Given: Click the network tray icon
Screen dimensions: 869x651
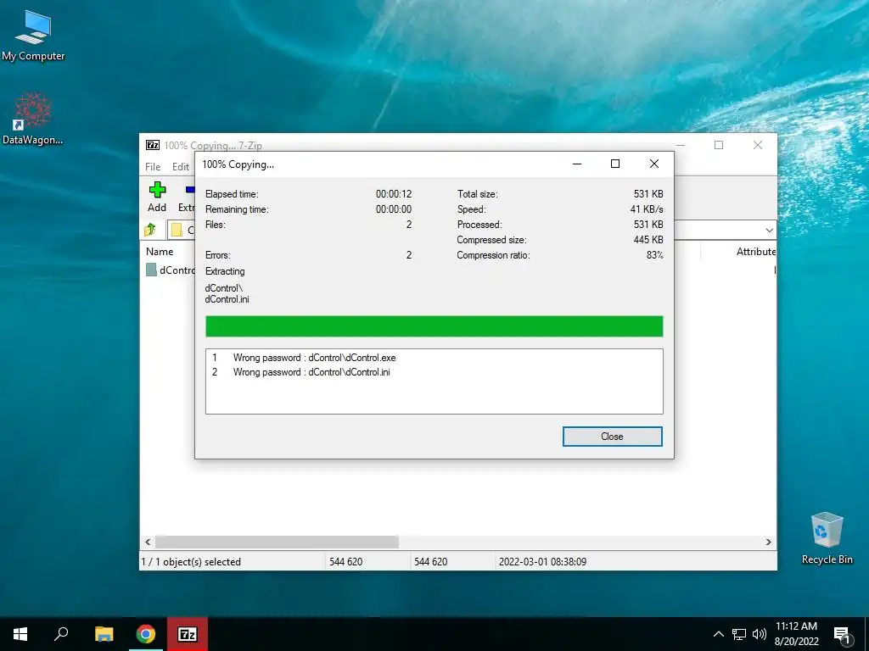Looking at the screenshot, I should tap(739, 634).
